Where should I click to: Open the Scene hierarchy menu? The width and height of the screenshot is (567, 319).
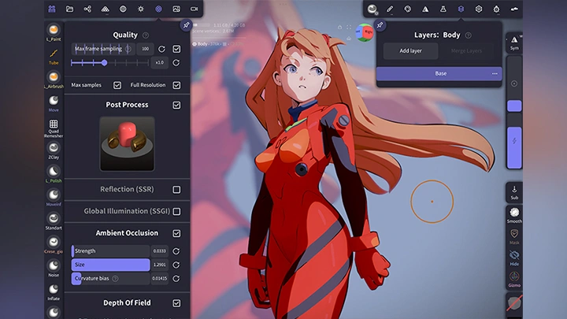pos(87,9)
